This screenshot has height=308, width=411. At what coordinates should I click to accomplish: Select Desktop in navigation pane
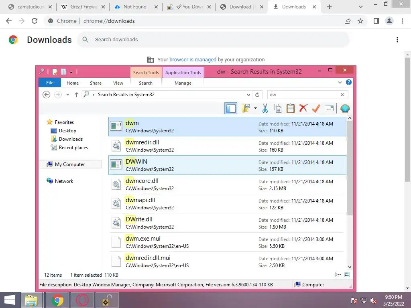click(67, 130)
